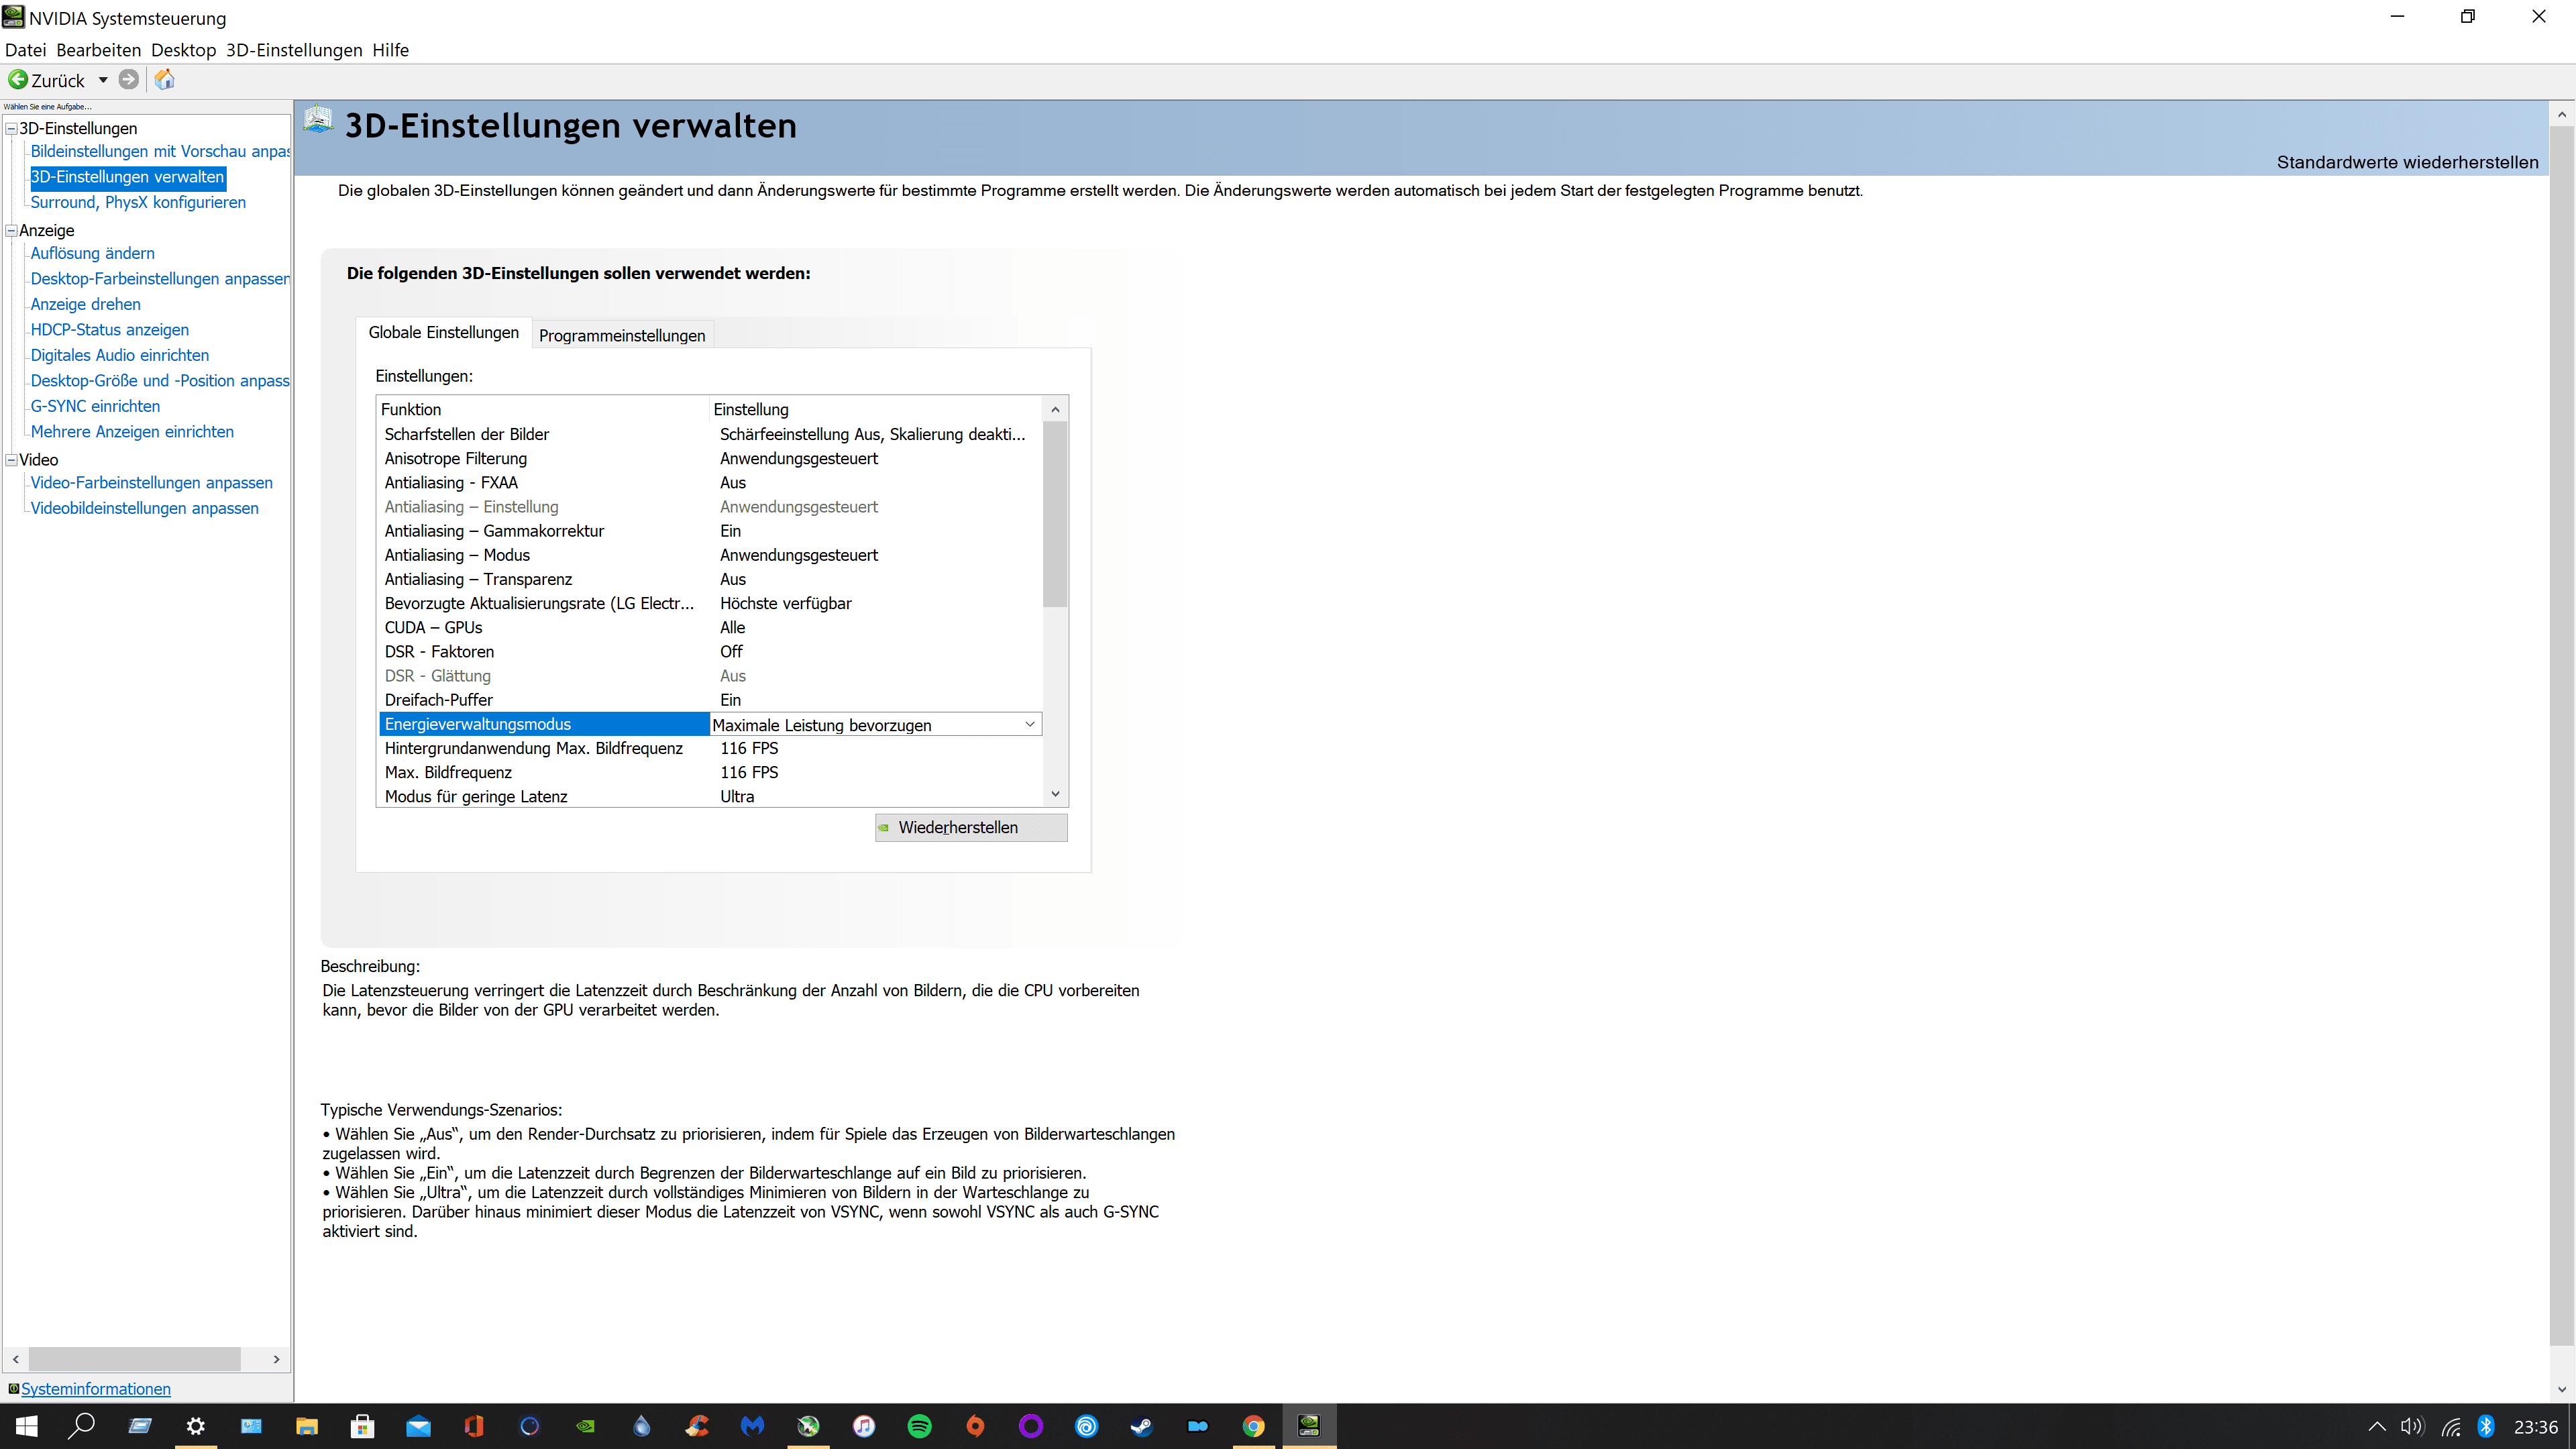The width and height of the screenshot is (2576, 1449).
Task: Open Videobildeinstellungen anpassen
Action: coord(145,508)
